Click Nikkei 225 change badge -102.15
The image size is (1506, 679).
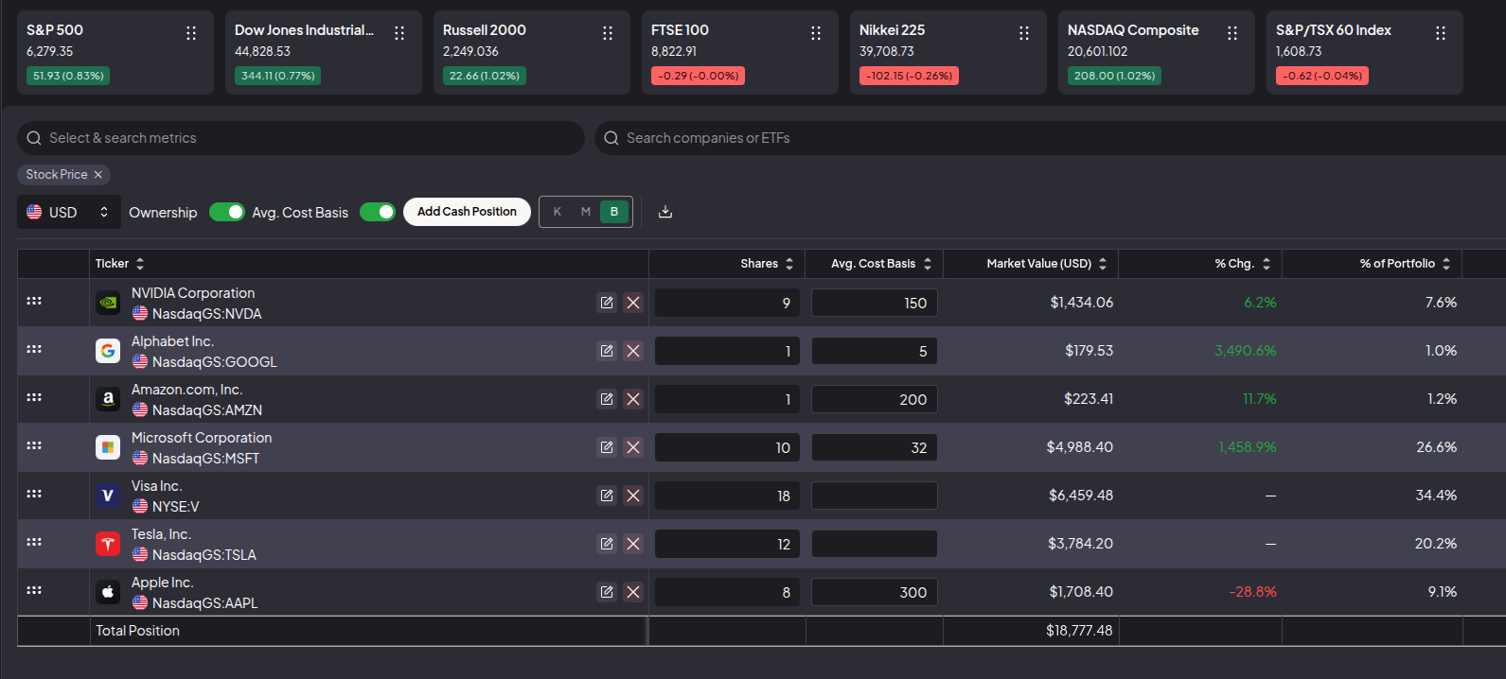pyautogui.click(x=909, y=76)
